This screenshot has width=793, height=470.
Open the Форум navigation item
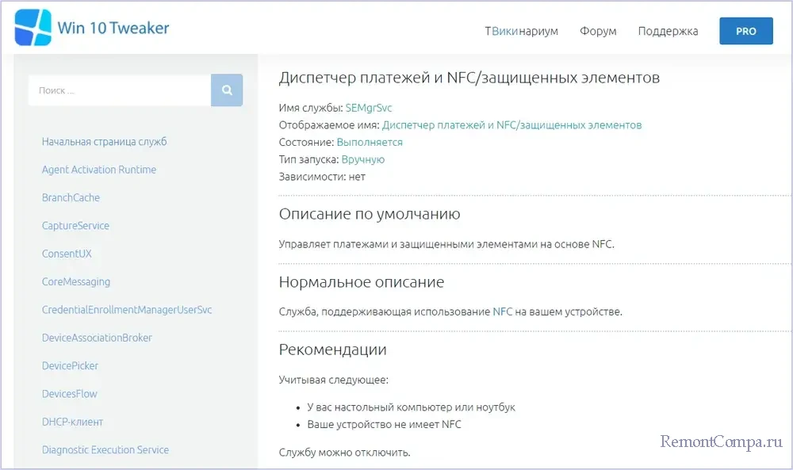coord(598,31)
